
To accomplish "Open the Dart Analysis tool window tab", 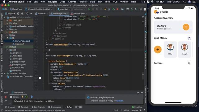I will [38, 107].
